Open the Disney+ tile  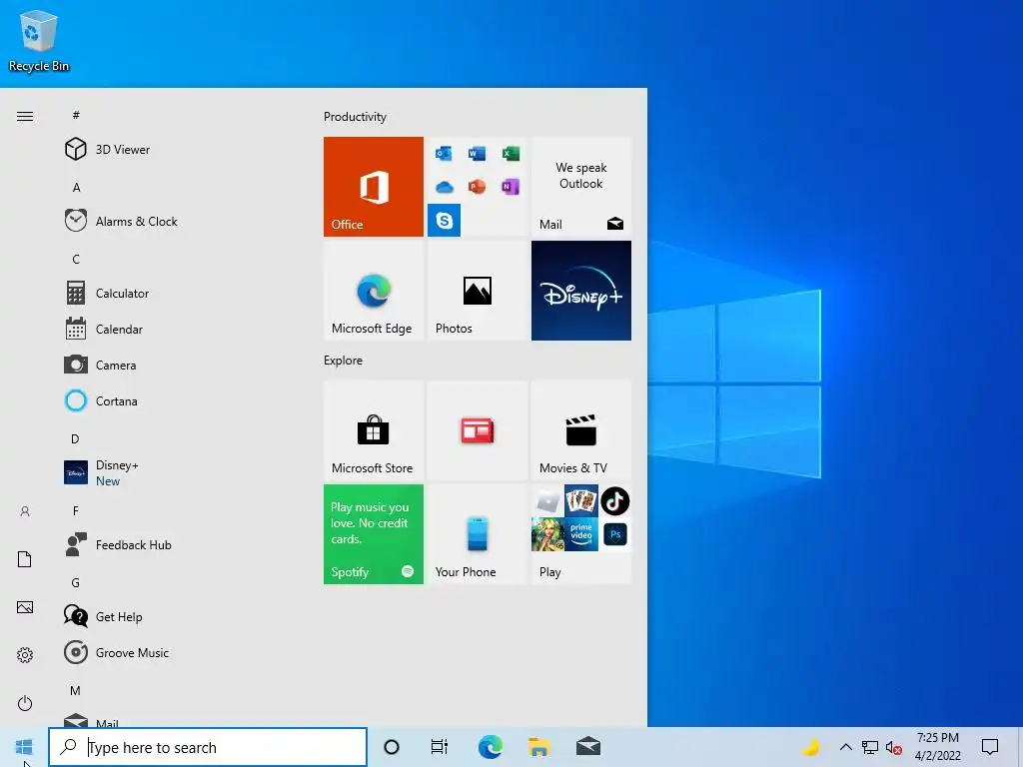coord(581,291)
